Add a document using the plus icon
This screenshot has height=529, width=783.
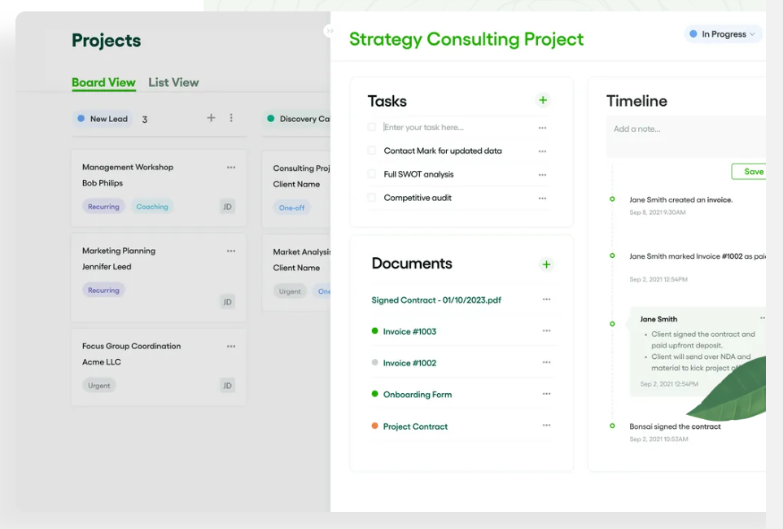tap(546, 264)
